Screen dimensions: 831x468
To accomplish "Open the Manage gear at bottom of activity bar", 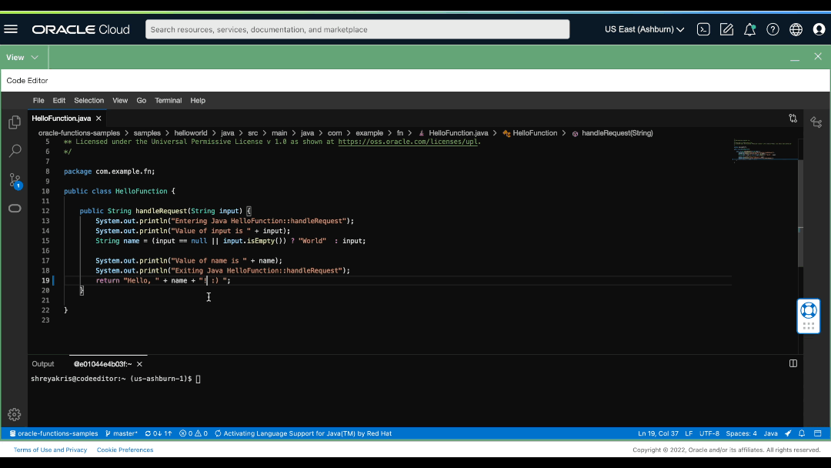I will click(14, 414).
